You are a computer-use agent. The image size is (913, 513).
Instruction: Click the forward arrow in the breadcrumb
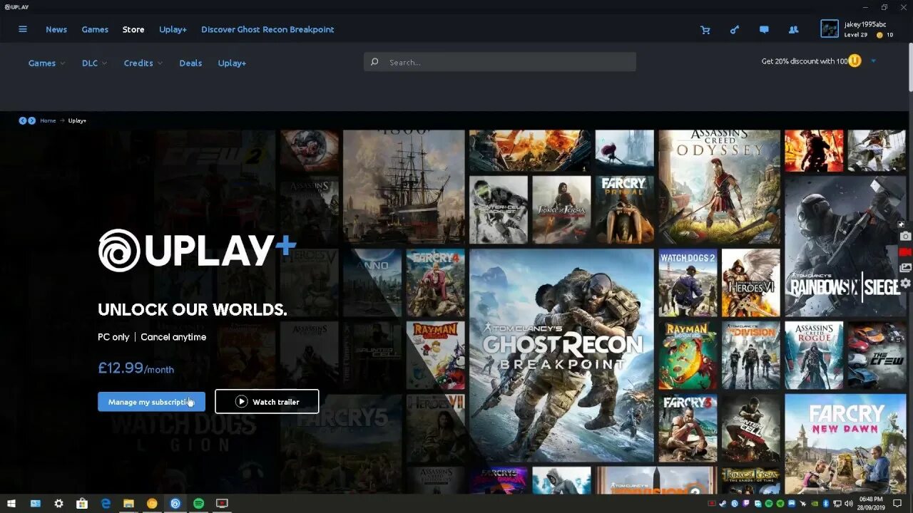(x=31, y=120)
